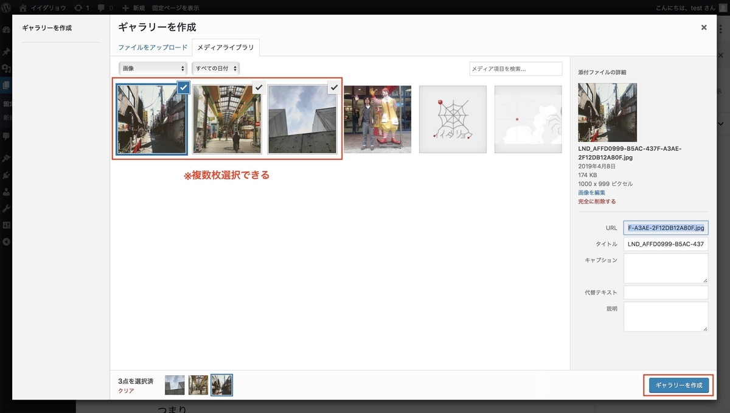The image size is (730, 413).
Task: Close the ギャラリーを作成 dialog with the X
Action: (704, 27)
